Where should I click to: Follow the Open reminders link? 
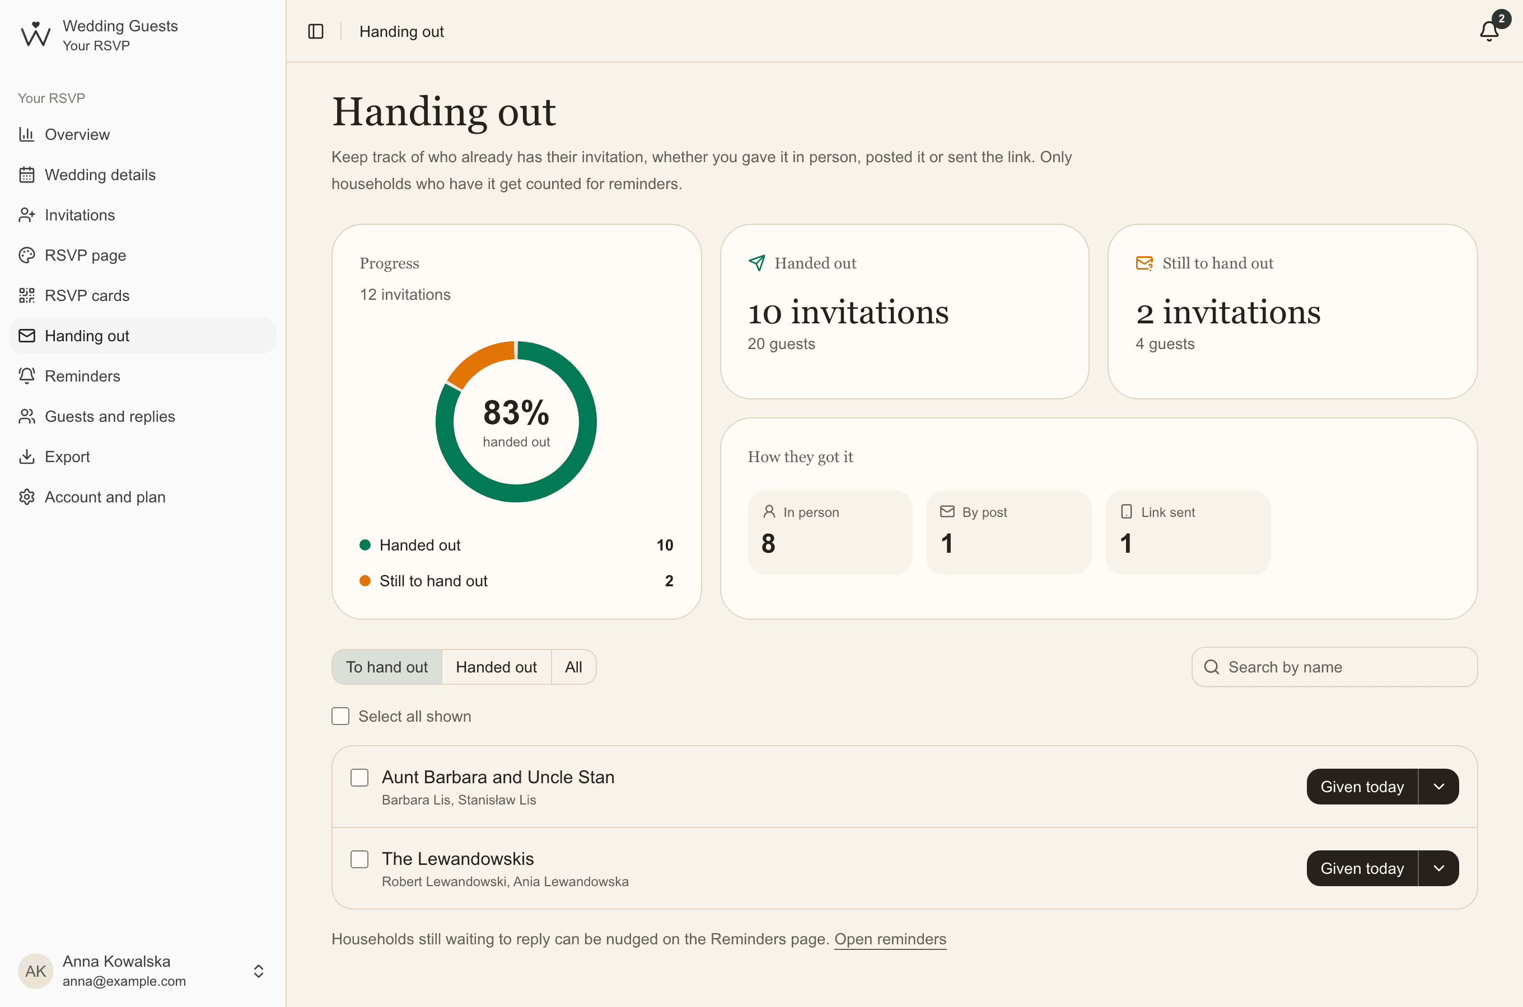(890, 939)
